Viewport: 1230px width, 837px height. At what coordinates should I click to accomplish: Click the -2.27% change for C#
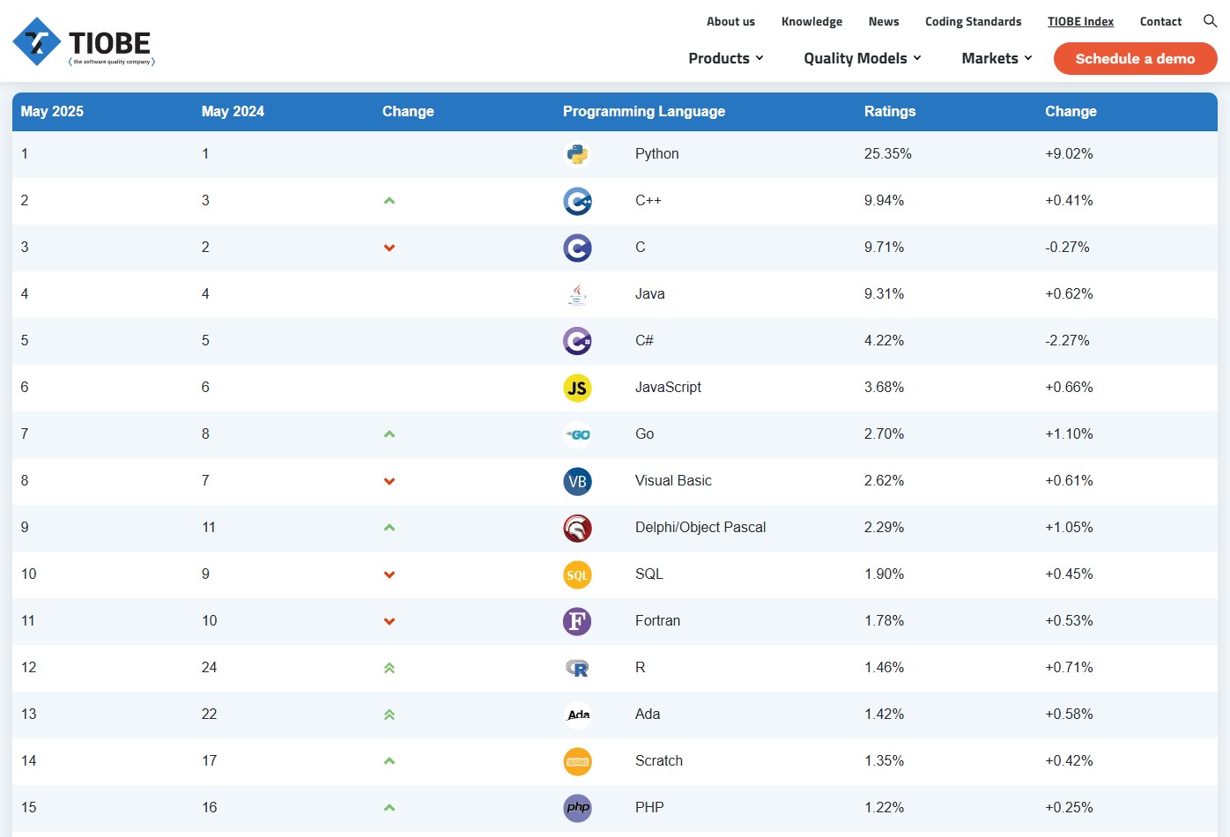[1067, 340]
